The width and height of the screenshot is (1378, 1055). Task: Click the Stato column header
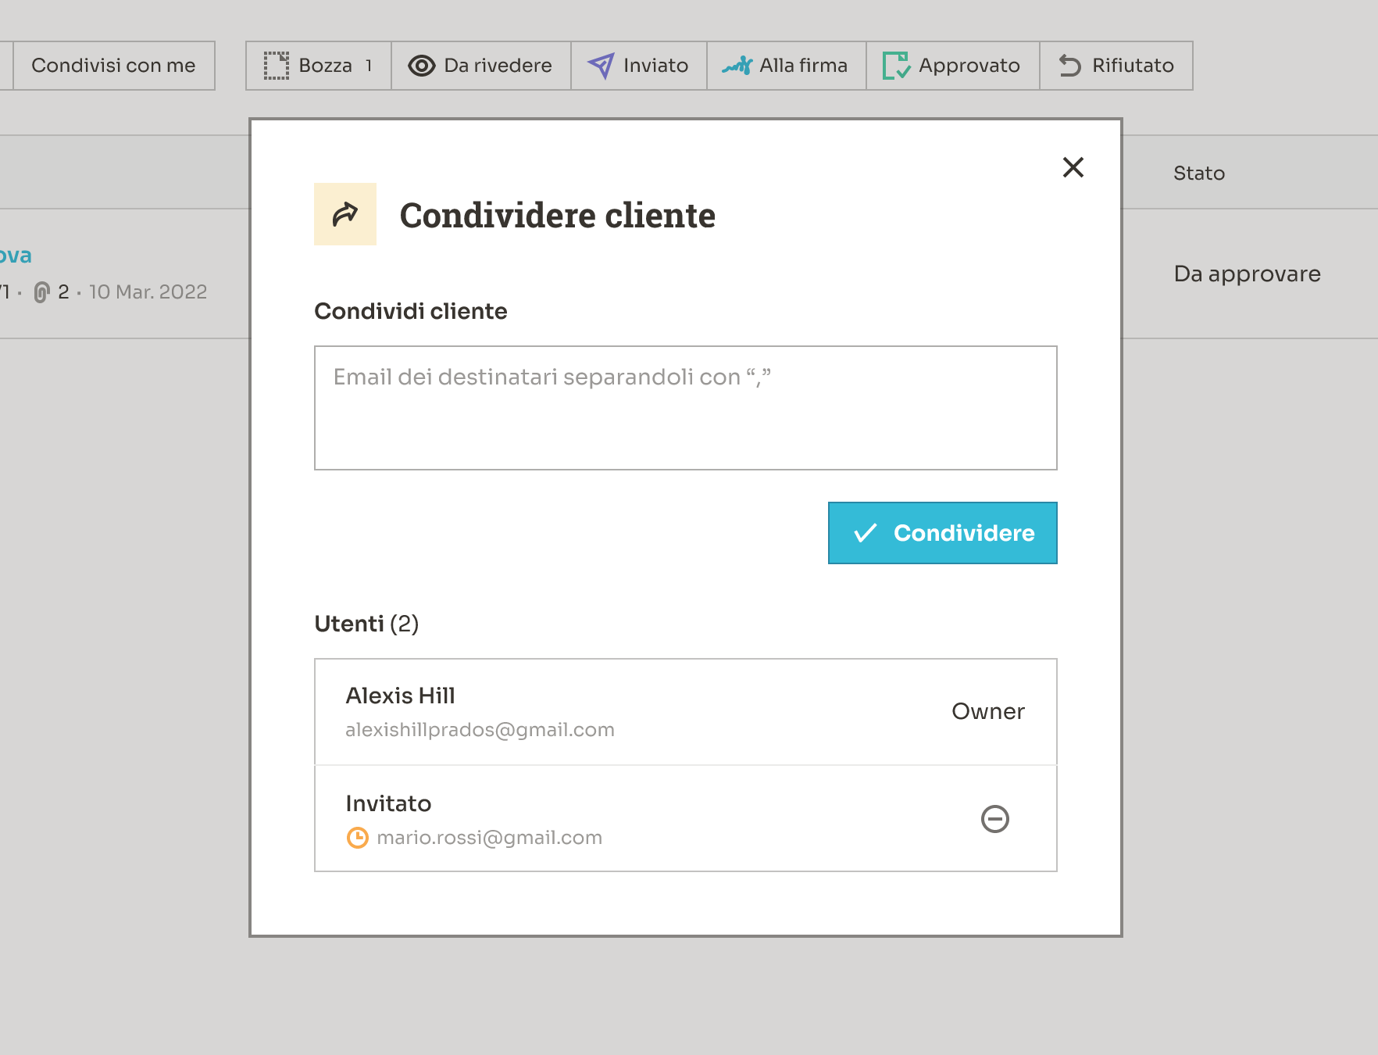click(x=1198, y=173)
